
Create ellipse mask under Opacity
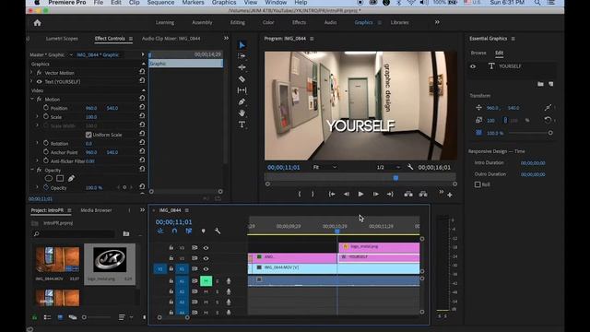[49, 178]
